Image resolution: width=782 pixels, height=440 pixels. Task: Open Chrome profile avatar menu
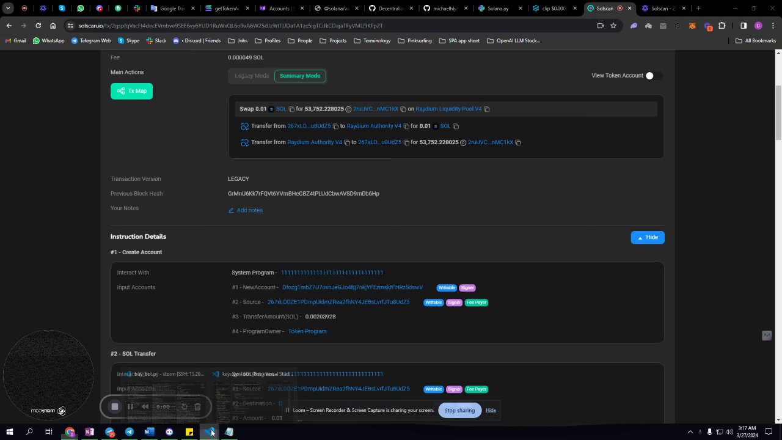pyautogui.click(x=758, y=26)
